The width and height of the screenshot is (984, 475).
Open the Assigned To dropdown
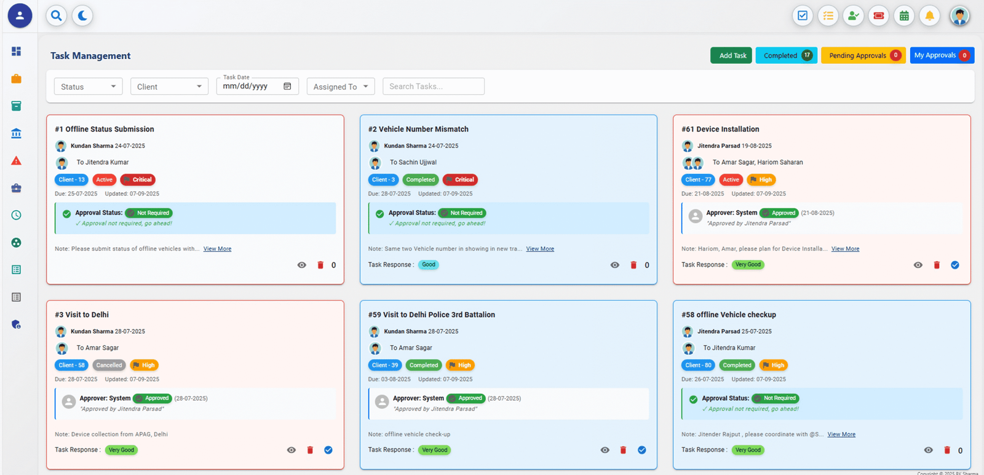[341, 87]
